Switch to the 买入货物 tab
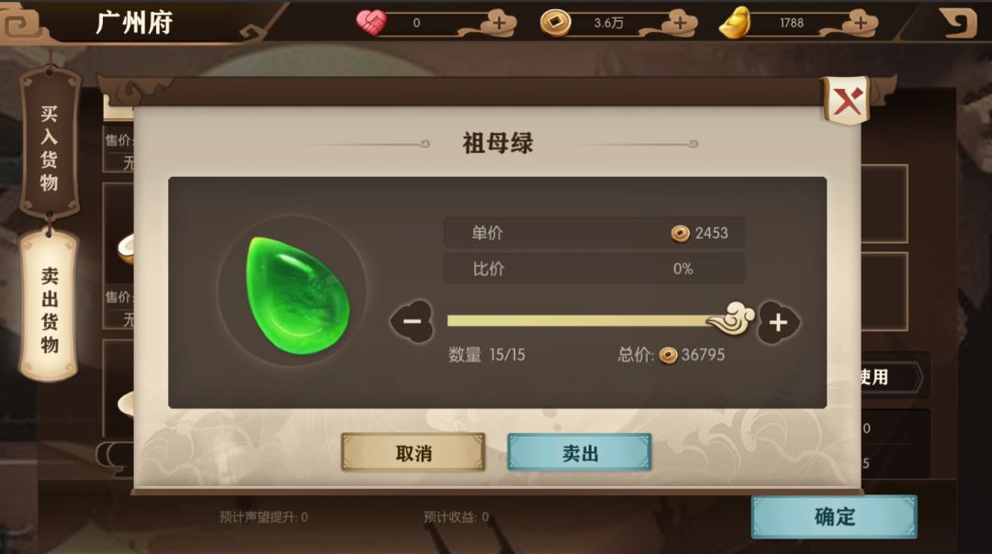Image resolution: width=992 pixels, height=554 pixels. coord(50,147)
